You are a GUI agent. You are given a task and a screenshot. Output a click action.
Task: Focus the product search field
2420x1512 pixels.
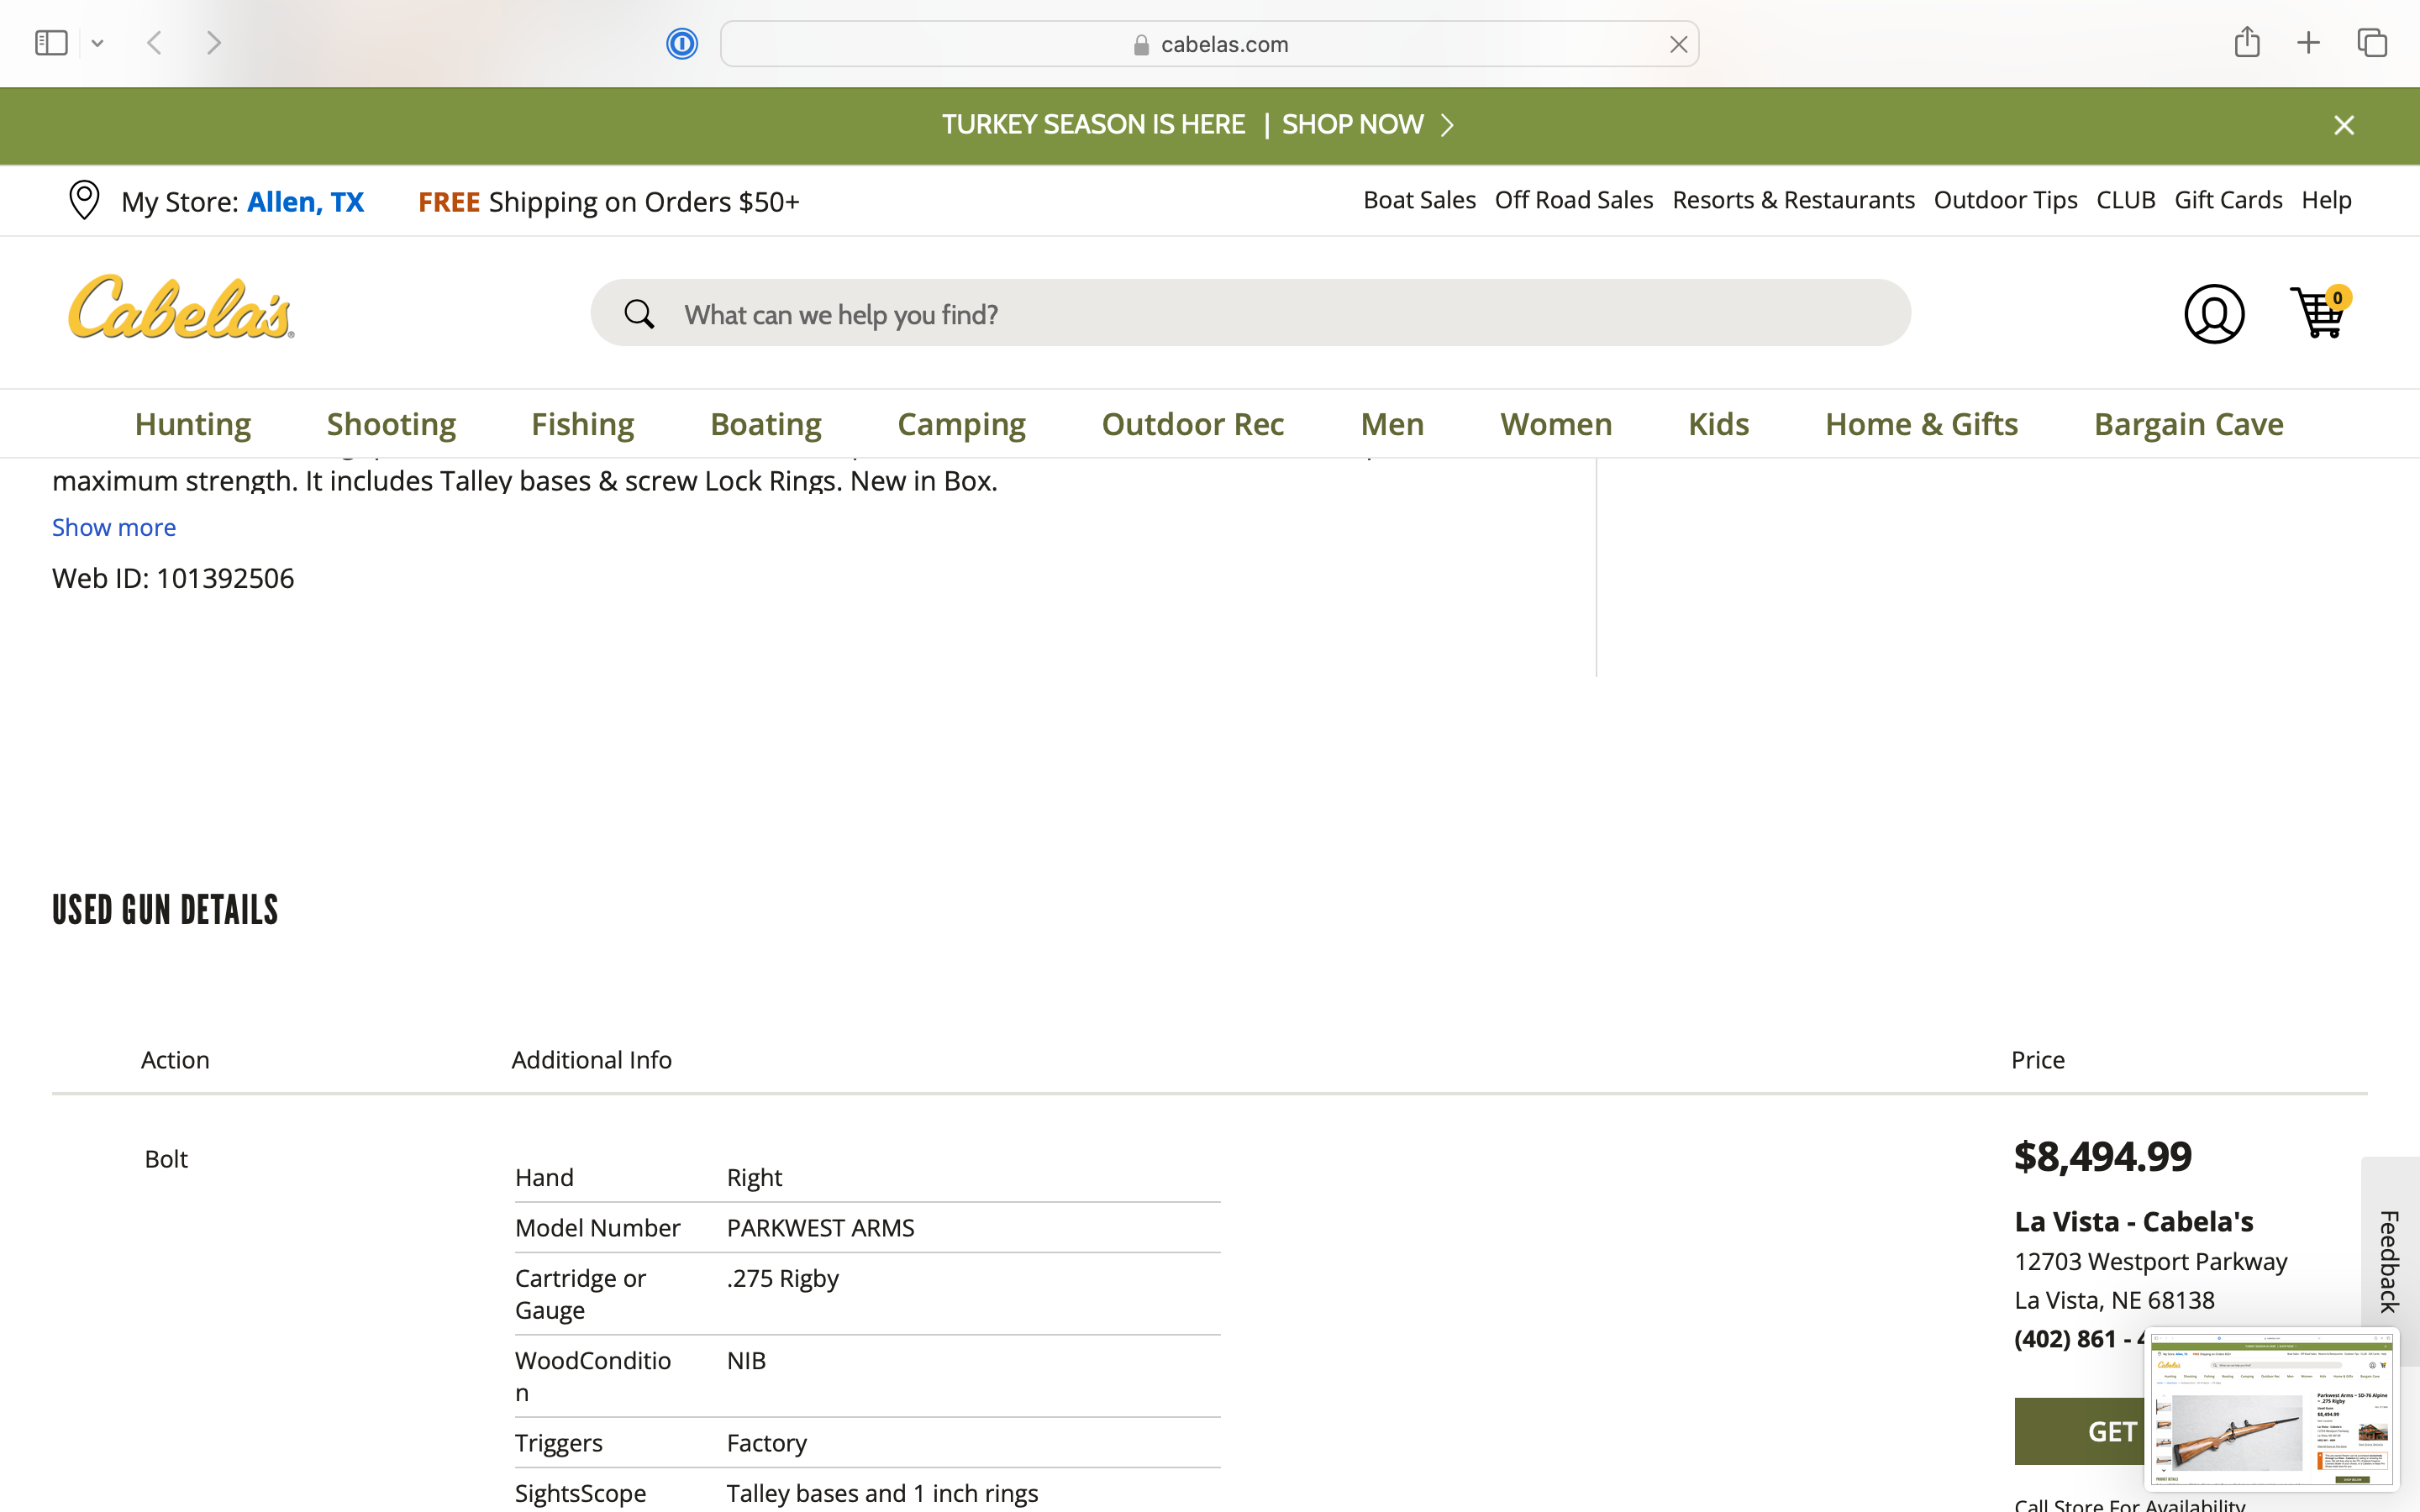pos(1250,313)
